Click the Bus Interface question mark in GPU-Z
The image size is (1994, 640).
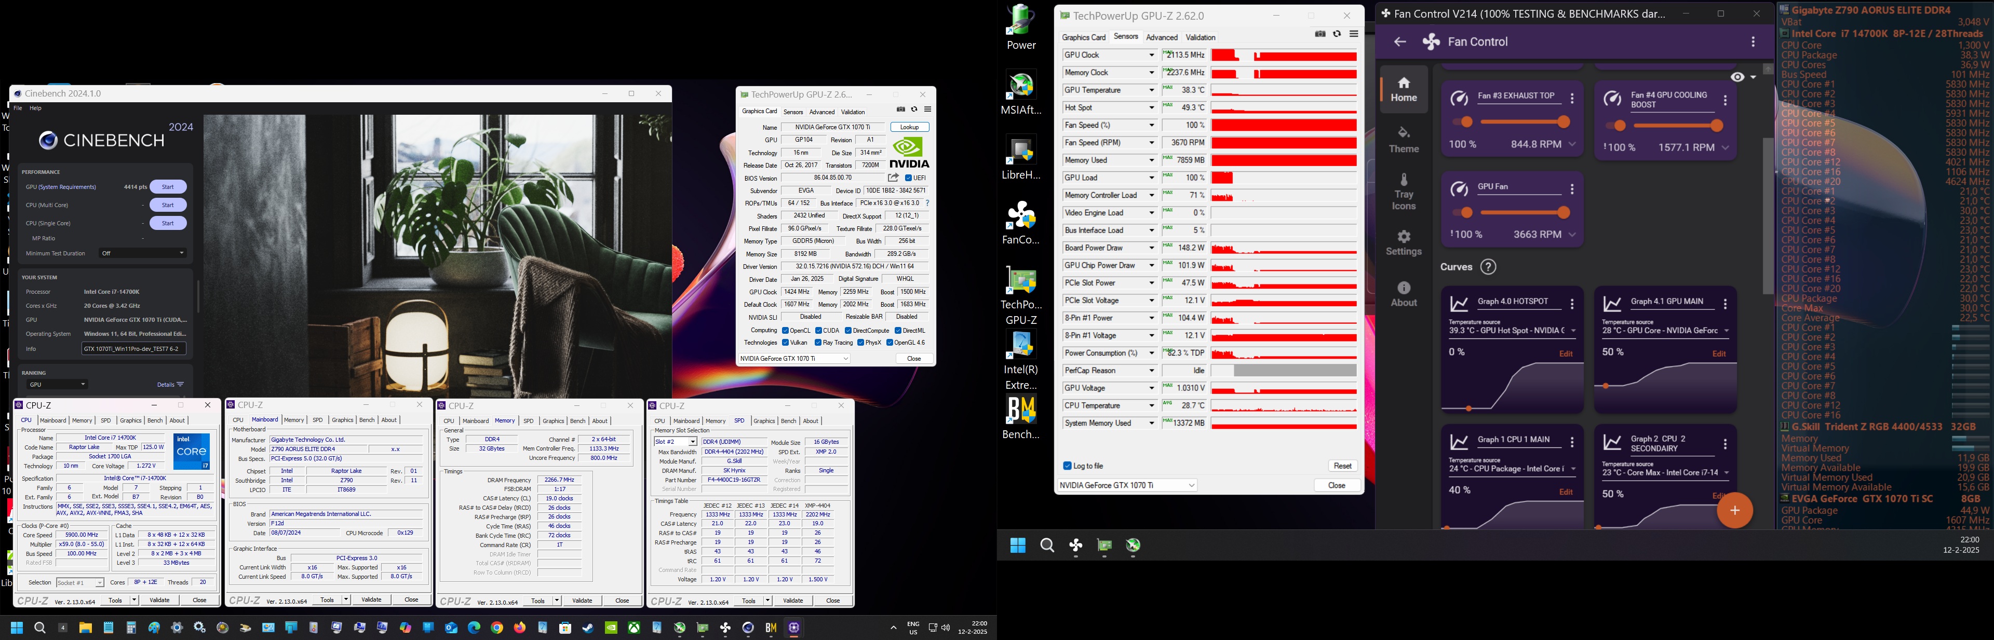tap(927, 203)
